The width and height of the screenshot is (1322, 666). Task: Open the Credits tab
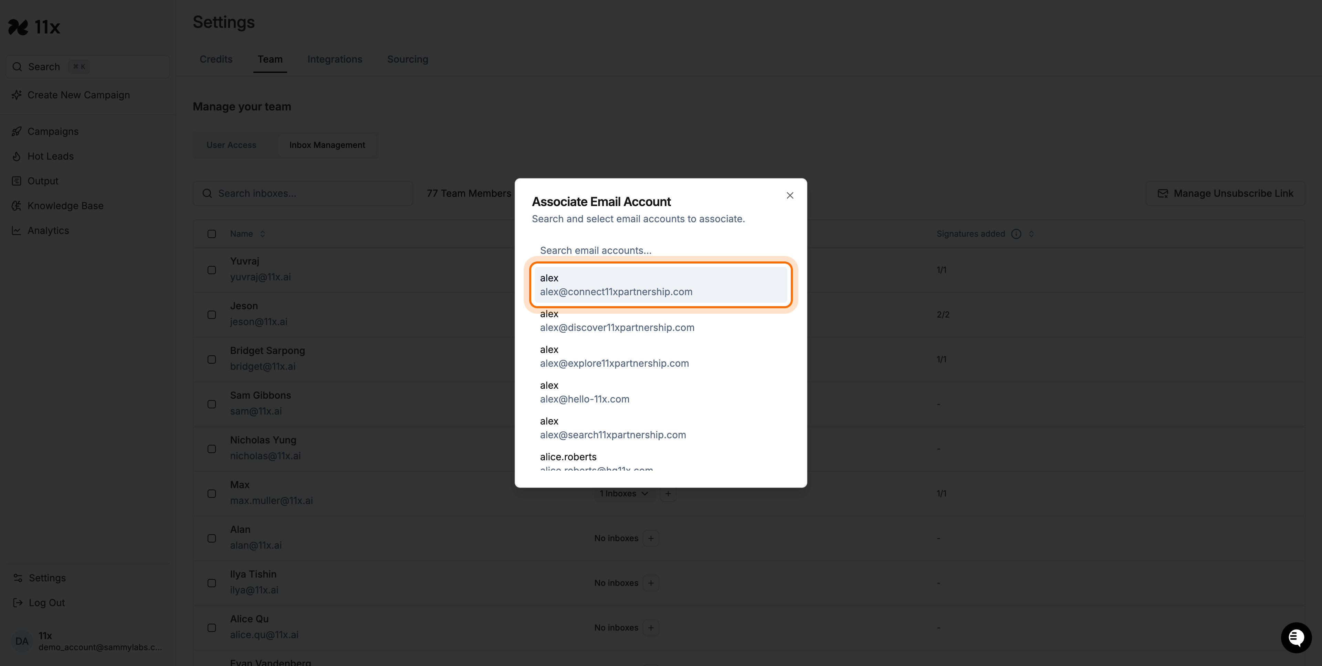[216, 59]
